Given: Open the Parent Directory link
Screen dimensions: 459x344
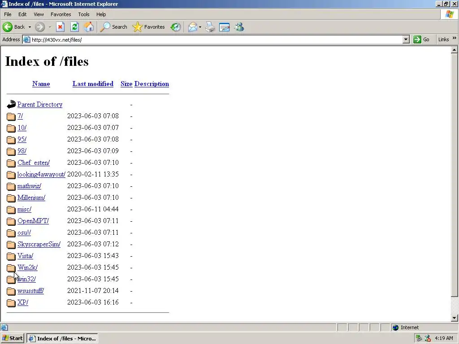Looking at the screenshot, I should [40, 104].
